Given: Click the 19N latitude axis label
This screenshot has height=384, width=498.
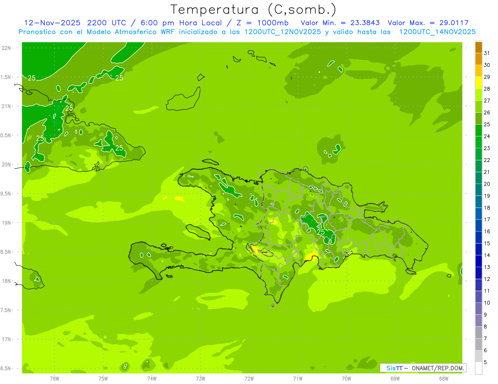Looking at the screenshot, I should pos(6,223).
